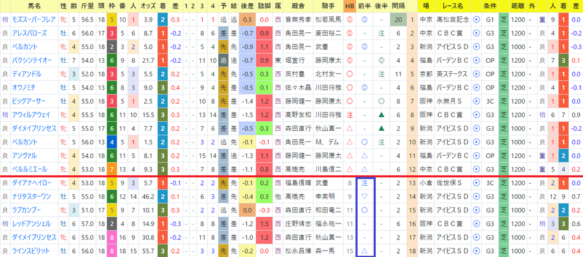
Task: Click the 騎手 column header
Action: click(328, 6)
